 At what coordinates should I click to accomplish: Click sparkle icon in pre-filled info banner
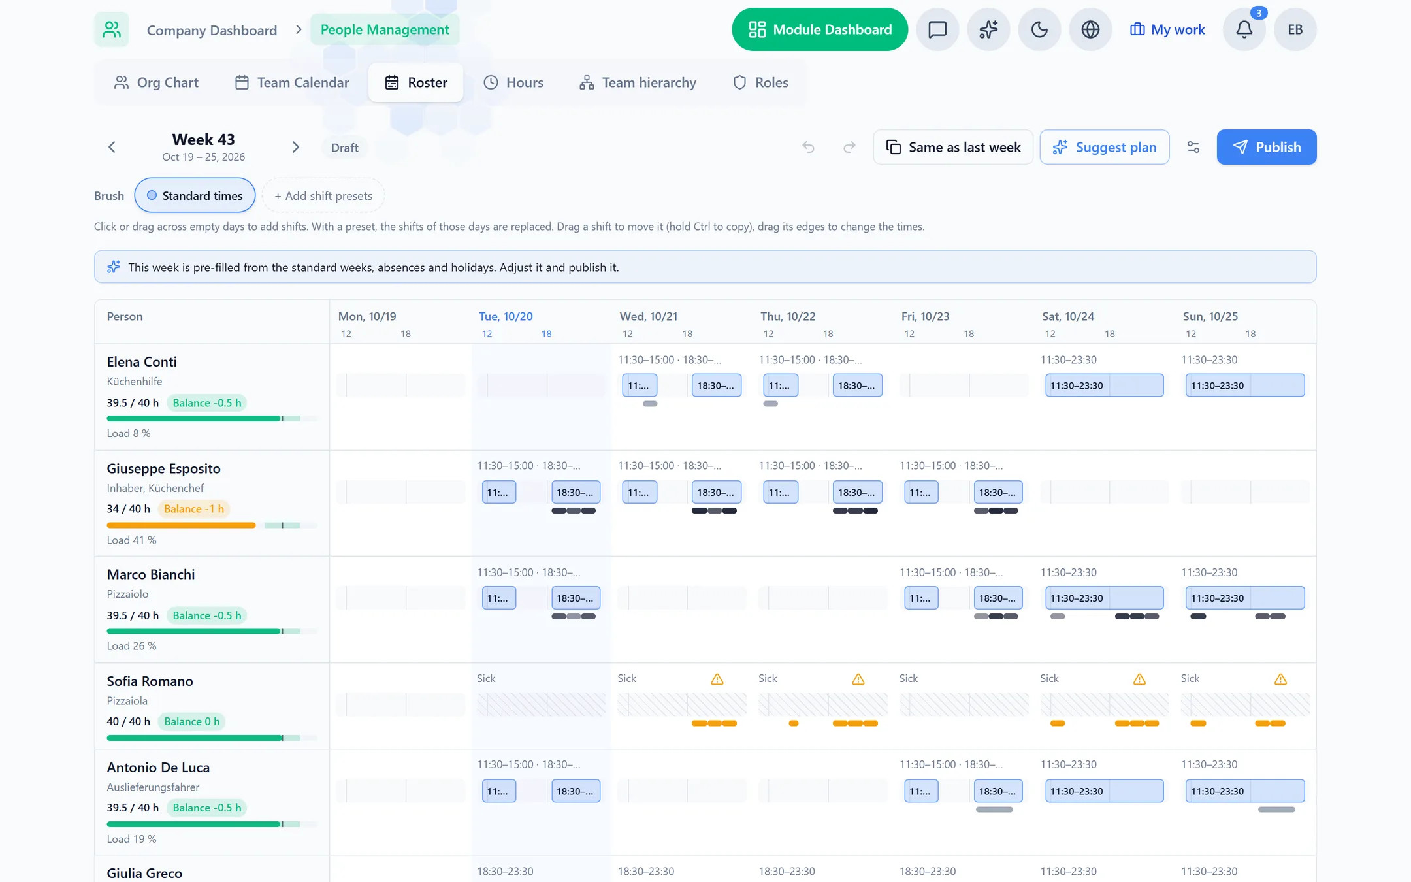click(114, 267)
